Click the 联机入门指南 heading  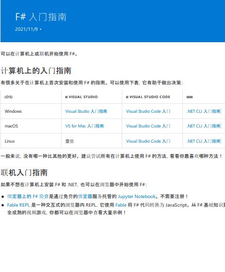tap(24, 172)
